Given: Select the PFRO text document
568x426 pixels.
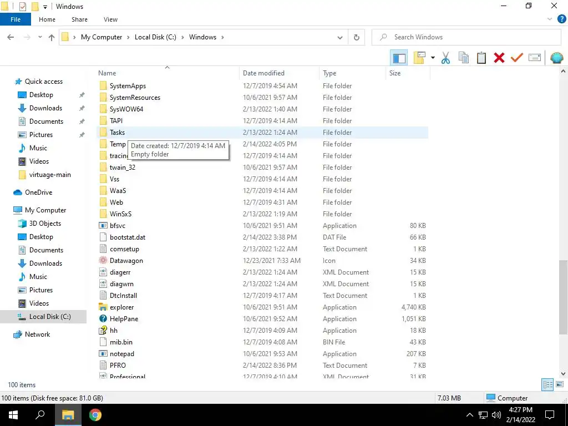Looking at the screenshot, I should click(118, 366).
